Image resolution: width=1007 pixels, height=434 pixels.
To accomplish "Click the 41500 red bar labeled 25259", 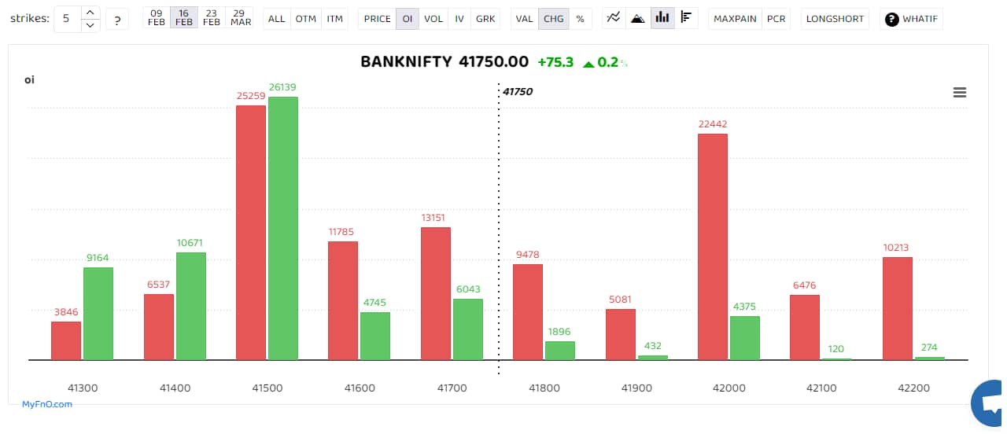I will [x=251, y=233].
